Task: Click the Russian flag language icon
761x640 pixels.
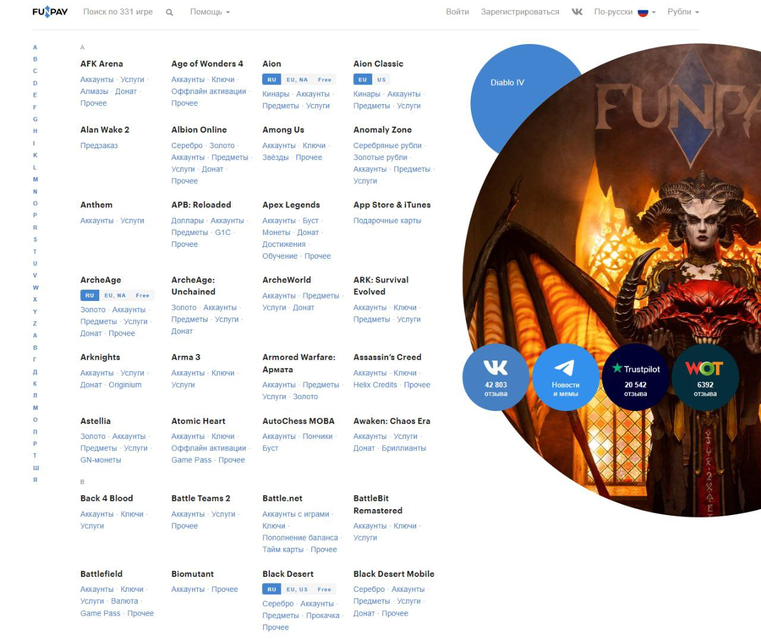Action: point(643,12)
